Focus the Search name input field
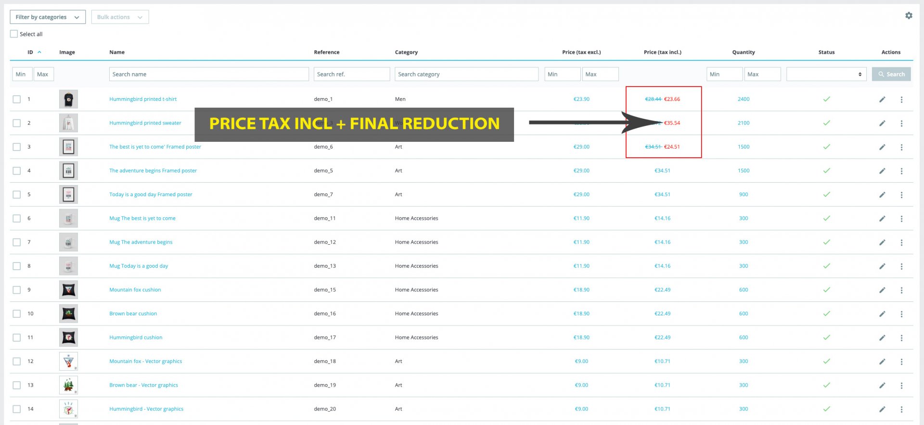 209,74
